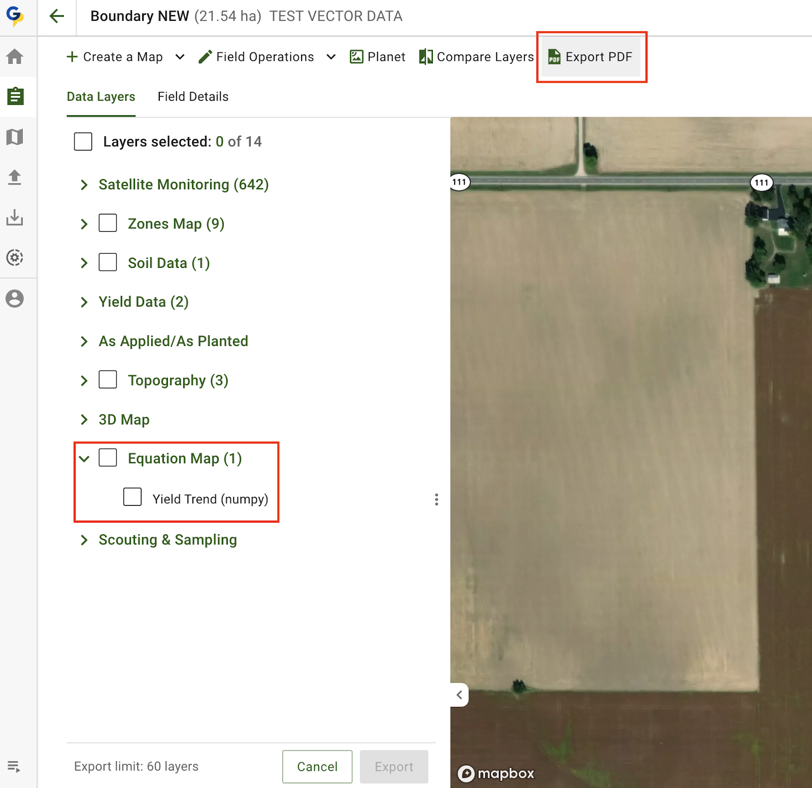Open the gear settings icon in the sidebar

15,258
